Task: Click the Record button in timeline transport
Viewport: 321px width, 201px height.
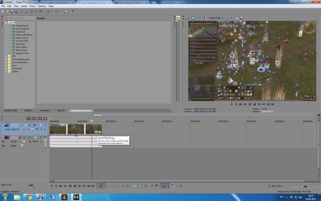Action: pyautogui.click(x=52, y=186)
